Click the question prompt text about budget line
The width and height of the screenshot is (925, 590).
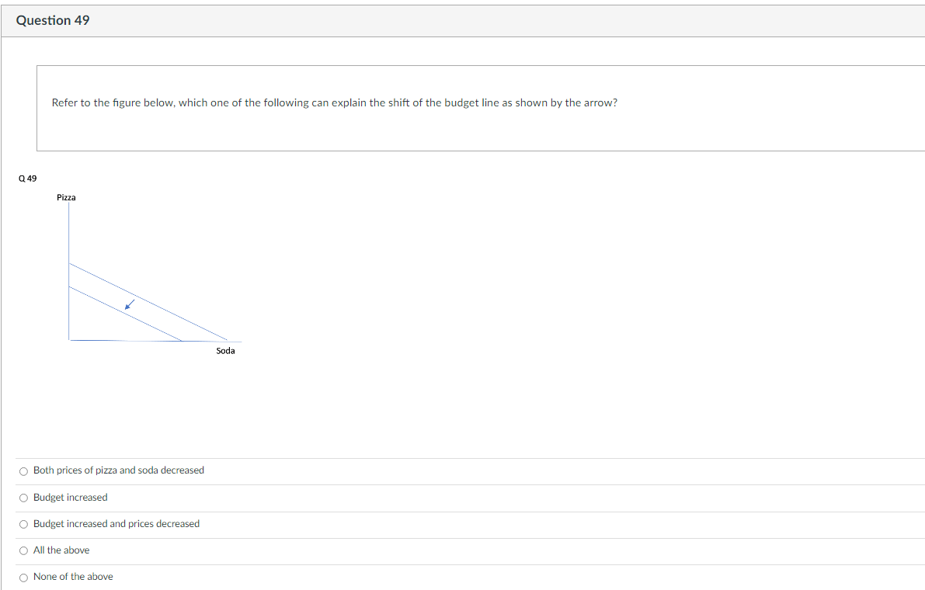[335, 102]
